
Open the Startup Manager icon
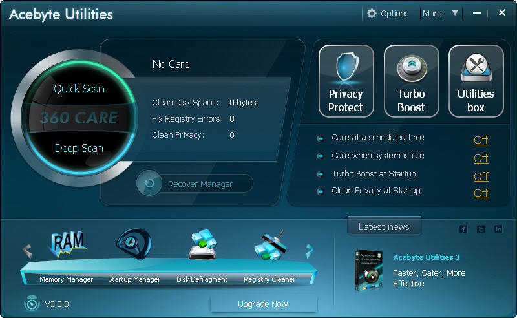point(134,244)
